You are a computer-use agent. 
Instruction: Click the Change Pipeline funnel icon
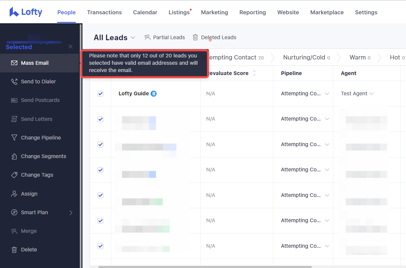click(14, 137)
